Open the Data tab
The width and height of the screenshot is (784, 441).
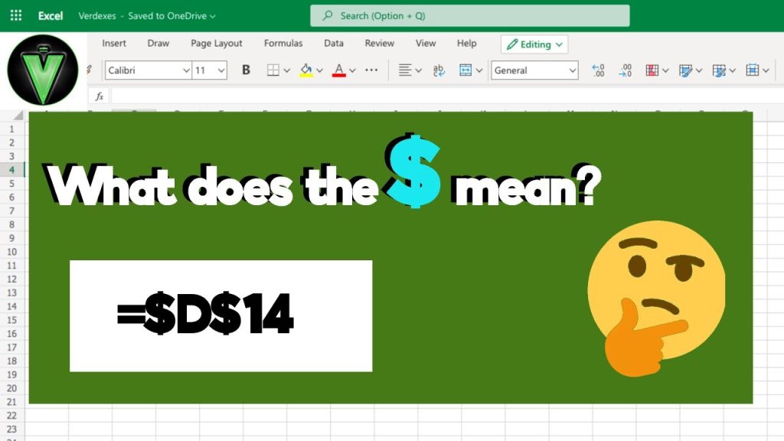[x=334, y=44]
